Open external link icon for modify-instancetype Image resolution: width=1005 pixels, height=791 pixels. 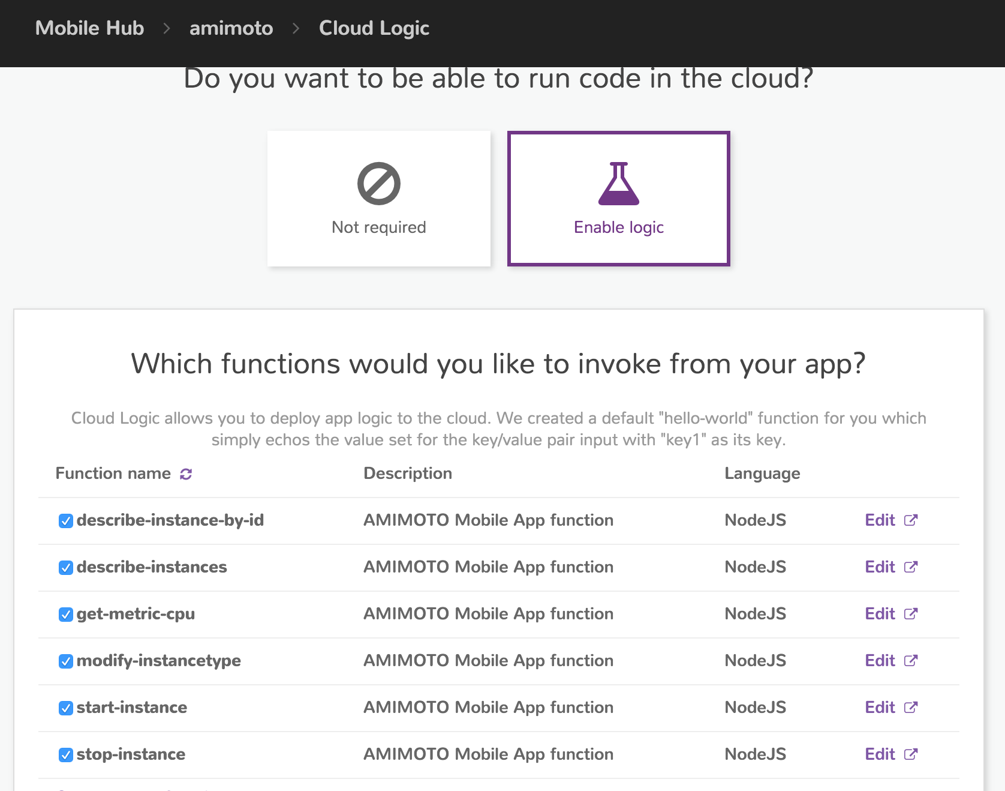pos(911,661)
